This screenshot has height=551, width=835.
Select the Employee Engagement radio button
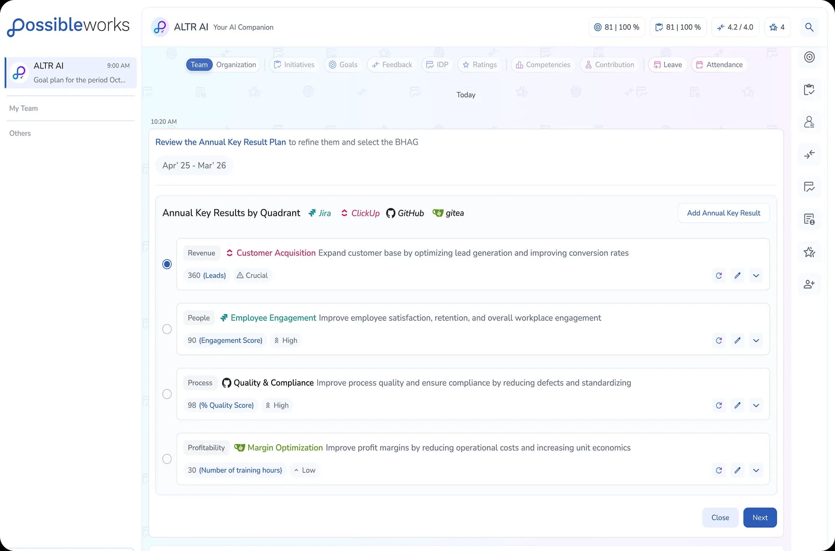[x=167, y=329]
